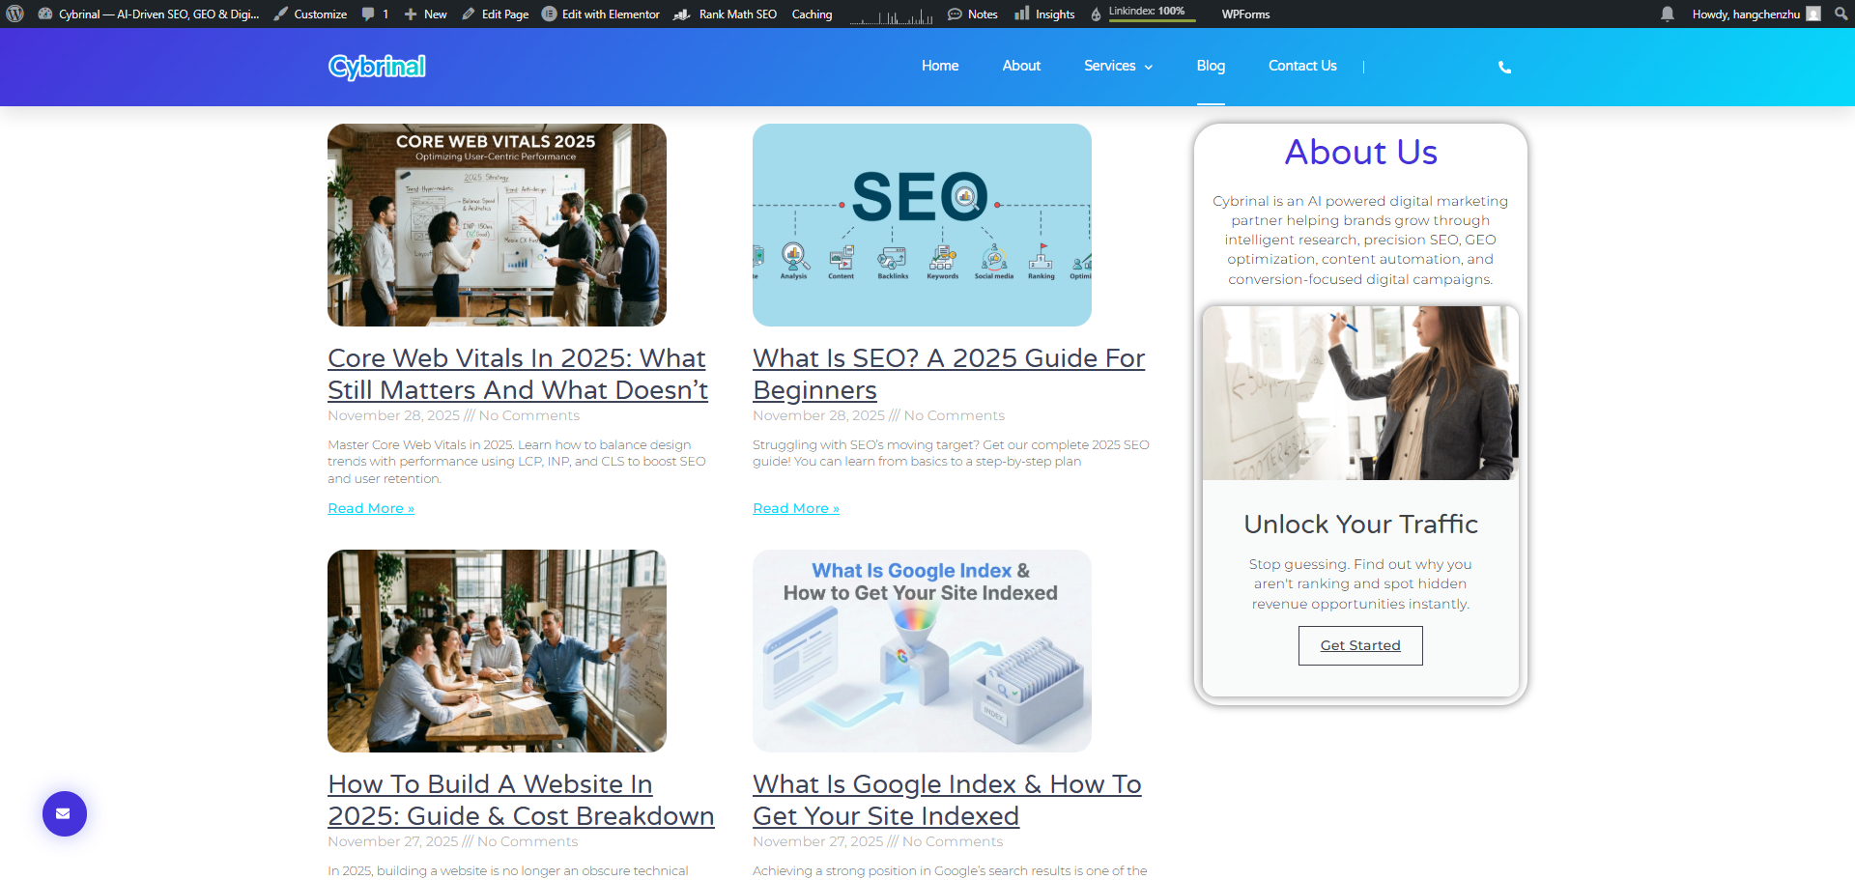Click the Insights bar chart item
This screenshot has width=1855, height=880.
coord(1045,14)
